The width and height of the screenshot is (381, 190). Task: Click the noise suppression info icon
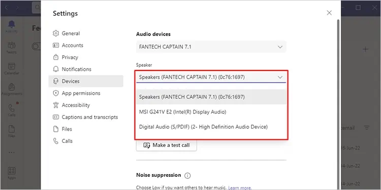(x=187, y=175)
